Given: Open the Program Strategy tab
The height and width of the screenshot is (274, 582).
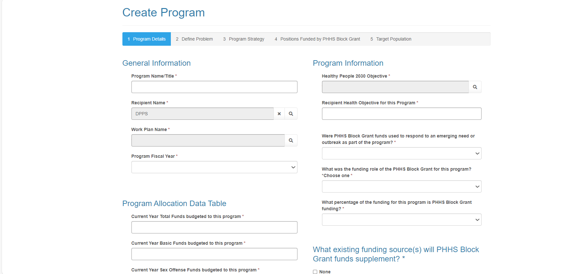Looking at the screenshot, I should (x=244, y=39).
